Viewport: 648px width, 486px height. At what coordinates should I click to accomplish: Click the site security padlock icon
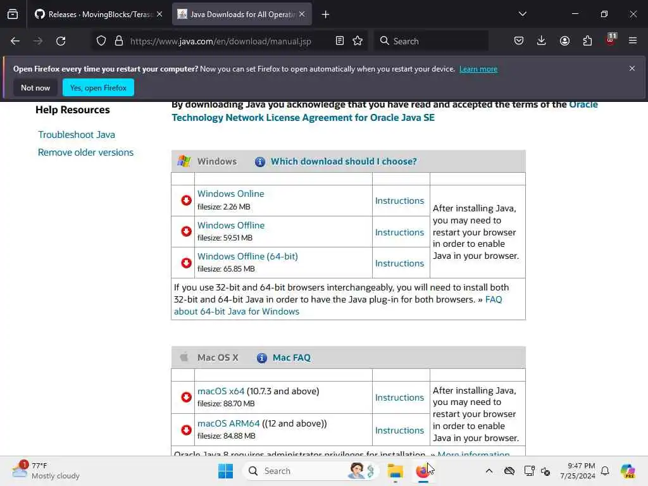(119, 41)
